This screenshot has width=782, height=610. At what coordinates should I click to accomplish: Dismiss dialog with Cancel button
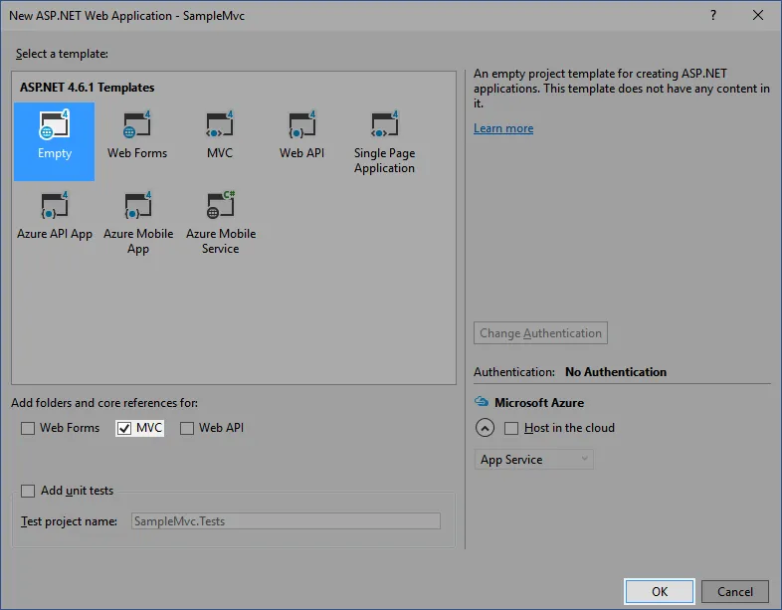(x=734, y=591)
